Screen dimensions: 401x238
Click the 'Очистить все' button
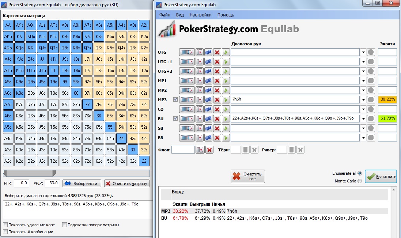point(247,176)
